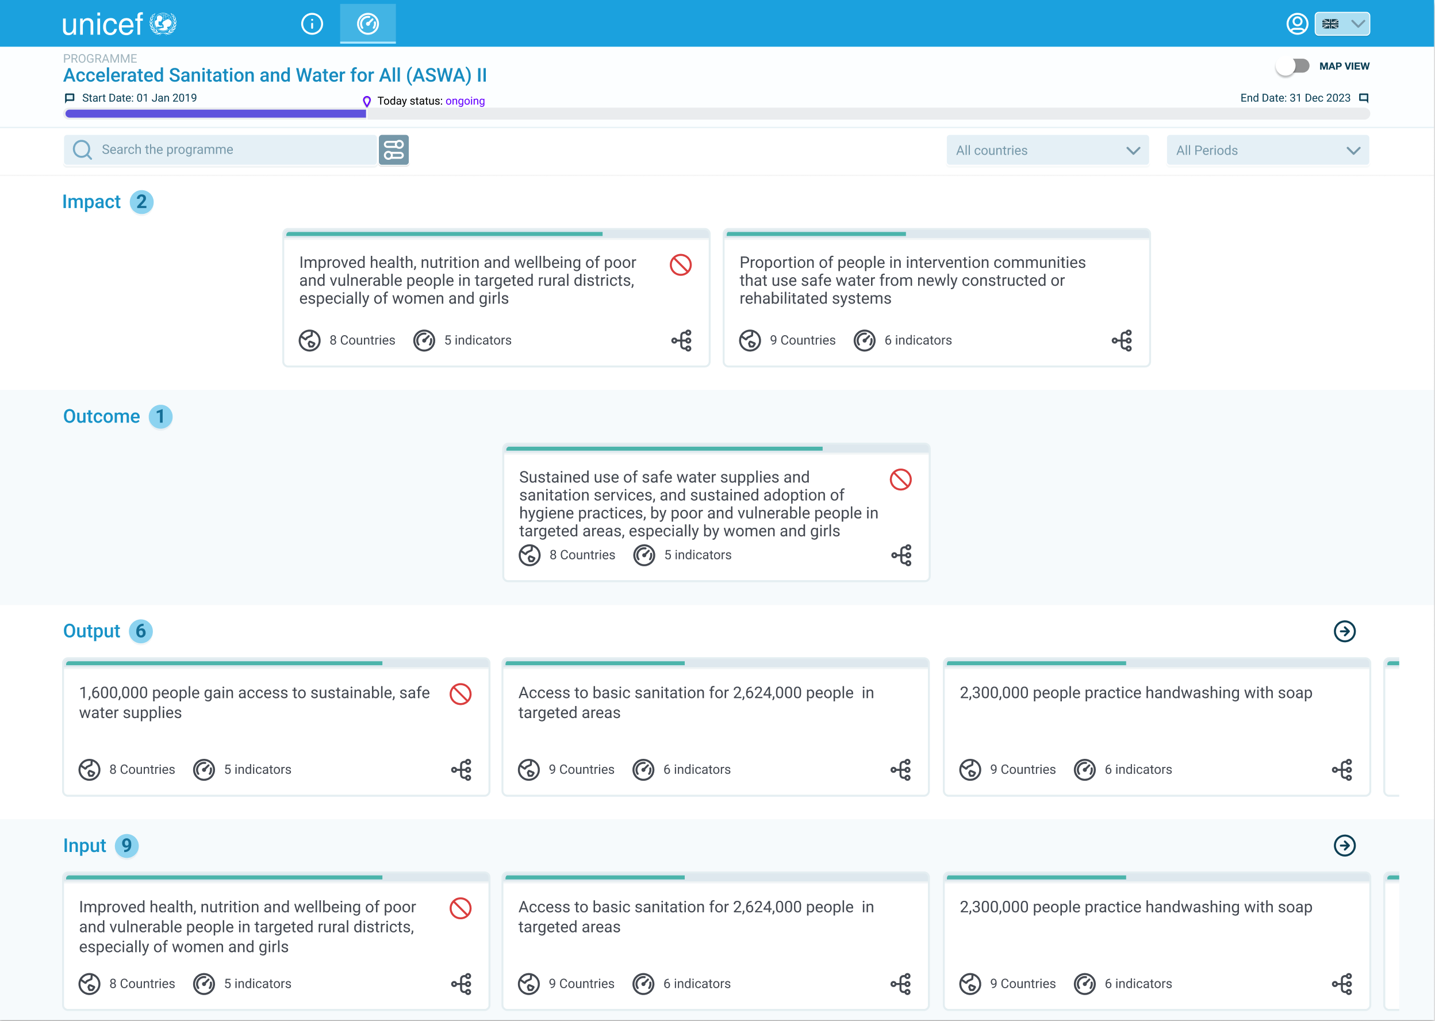Open hierarchy icon on Input Improved health card
Viewport: 1435px width, 1021px height.
click(461, 984)
